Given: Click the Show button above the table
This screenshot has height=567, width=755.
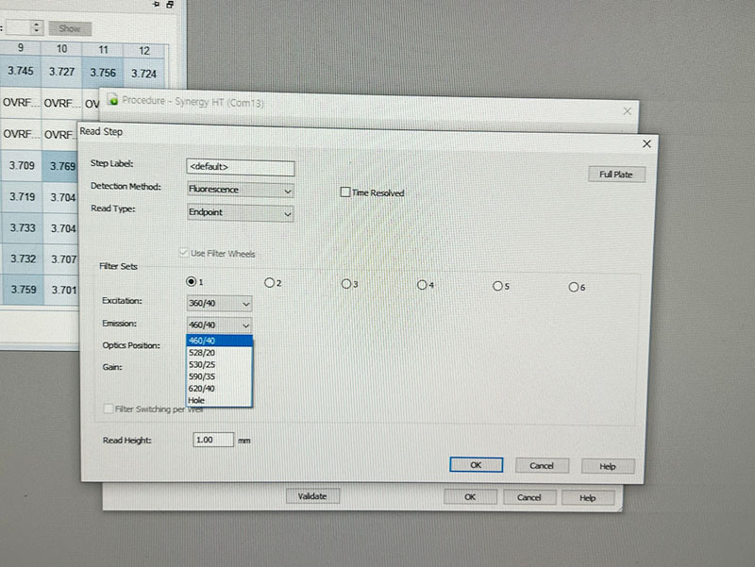Looking at the screenshot, I should (x=70, y=28).
